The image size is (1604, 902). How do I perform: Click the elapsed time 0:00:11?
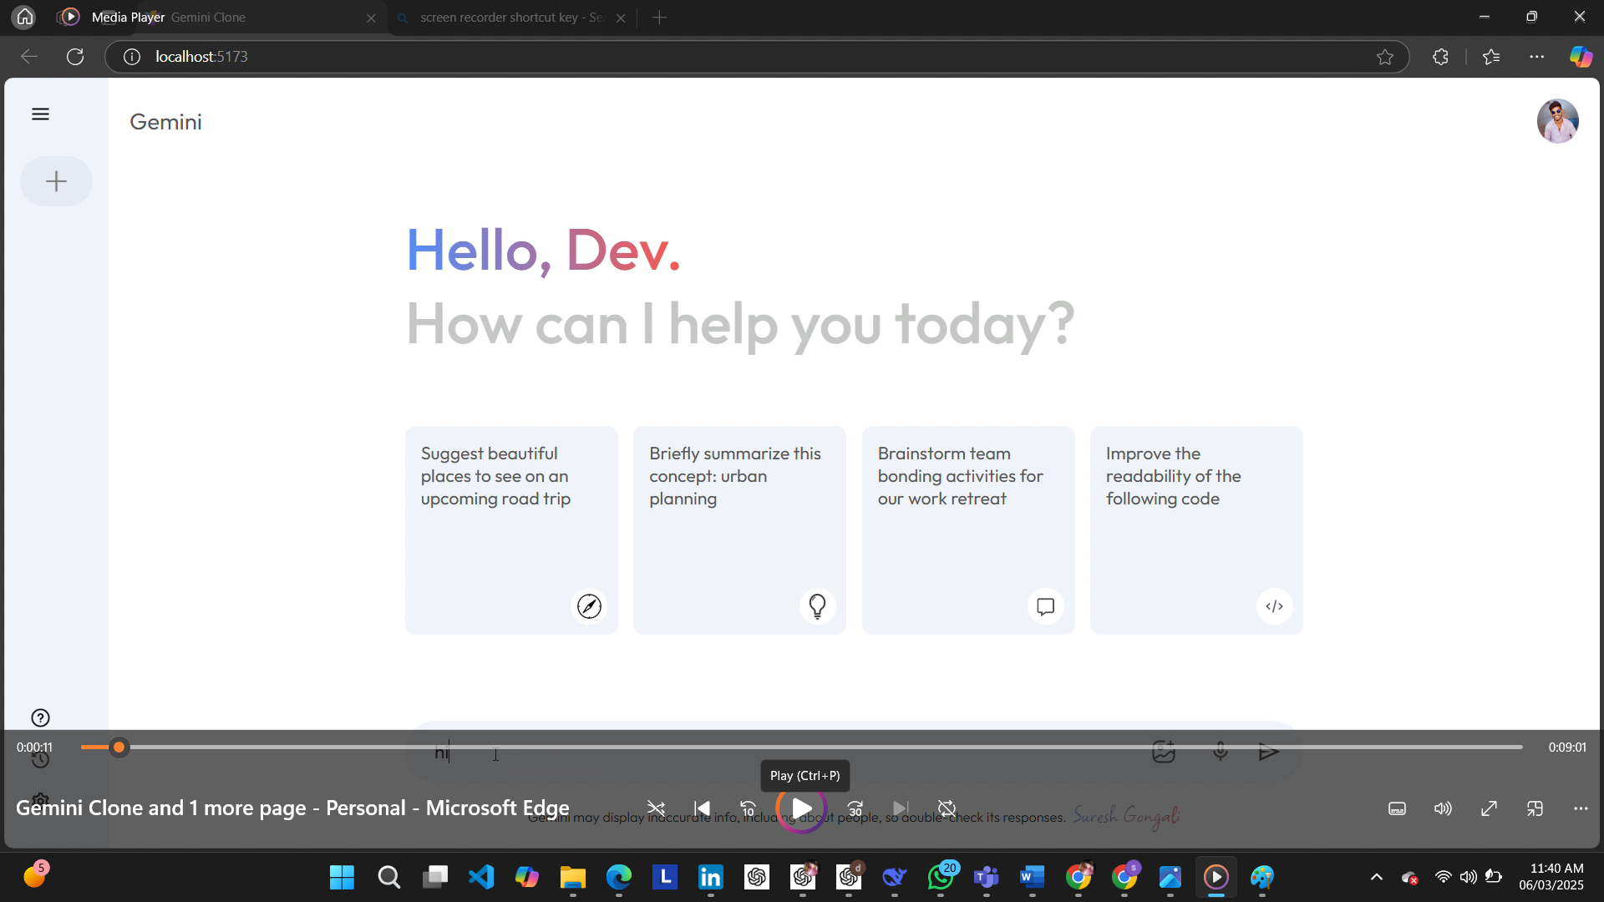34,747
